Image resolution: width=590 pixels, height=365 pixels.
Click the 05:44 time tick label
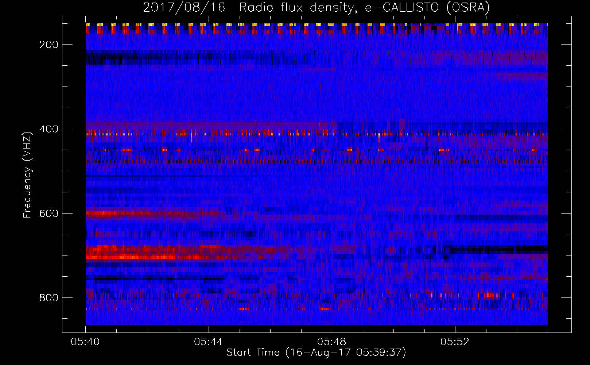(x=209, y=342)
